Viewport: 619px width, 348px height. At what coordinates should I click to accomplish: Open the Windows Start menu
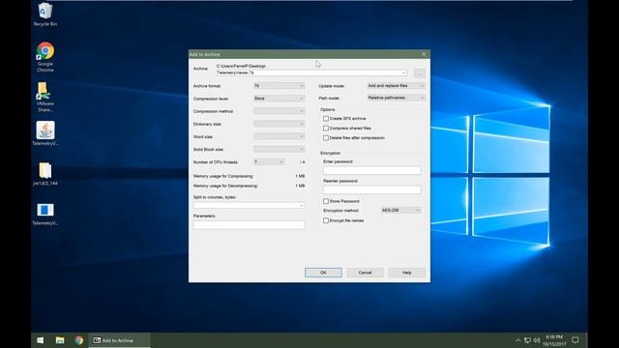(41, 340)
